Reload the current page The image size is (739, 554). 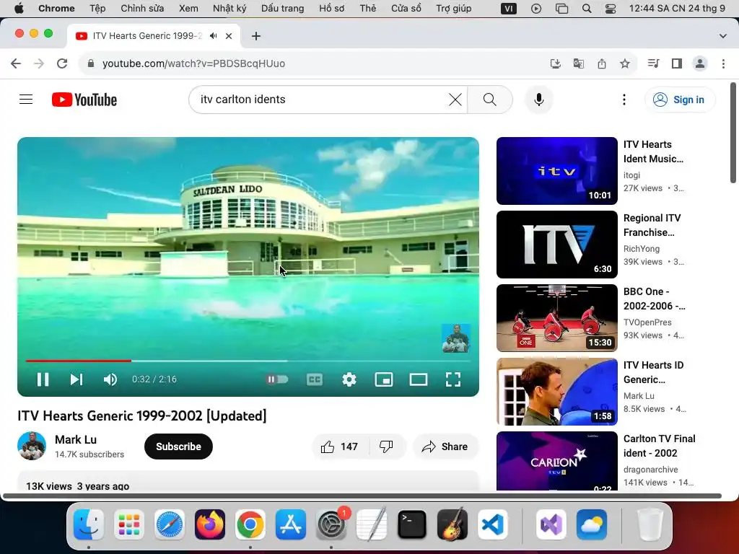62,63
